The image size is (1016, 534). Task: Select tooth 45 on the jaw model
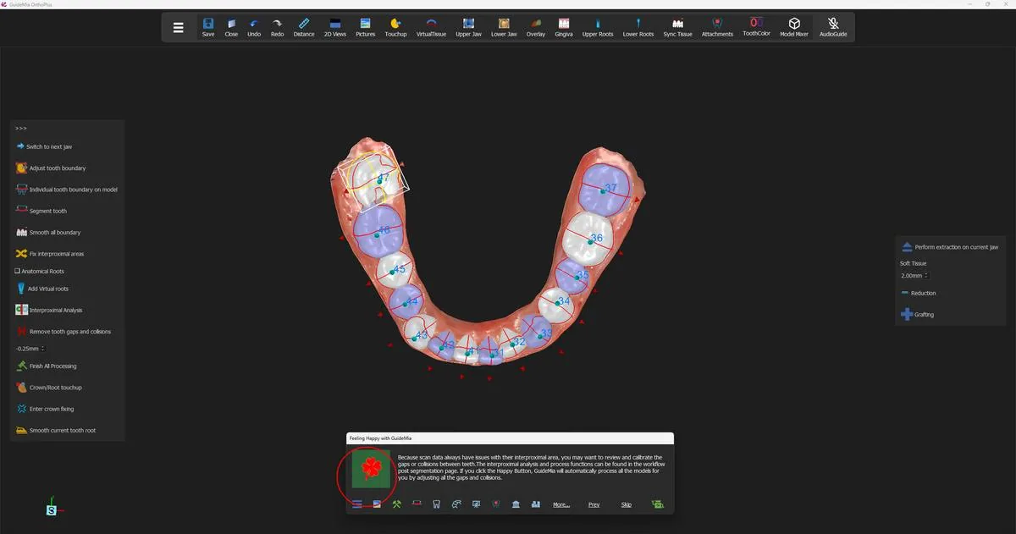tap(394, 270)
